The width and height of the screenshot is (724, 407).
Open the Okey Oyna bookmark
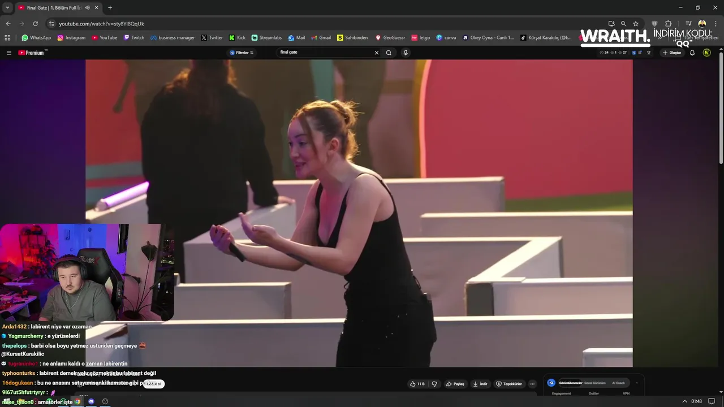[488, 38]
